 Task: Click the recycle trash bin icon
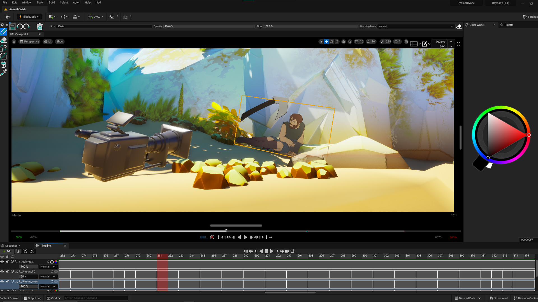coord(40,27)
